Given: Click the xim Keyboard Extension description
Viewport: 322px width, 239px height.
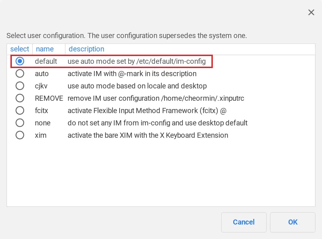Looking at the screenshot, I should (148, 135).
